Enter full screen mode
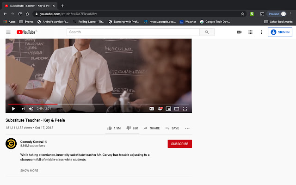Screen dimensions: 296x185 (x=185, y=109)
